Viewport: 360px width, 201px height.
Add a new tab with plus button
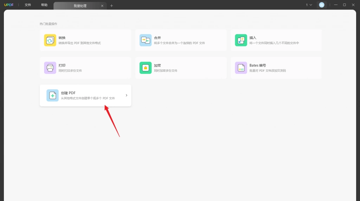[x=111, y=6]
